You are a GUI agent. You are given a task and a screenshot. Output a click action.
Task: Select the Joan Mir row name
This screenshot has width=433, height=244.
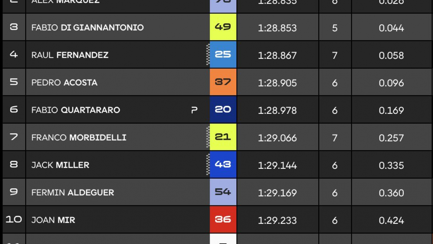pos(53,220)
